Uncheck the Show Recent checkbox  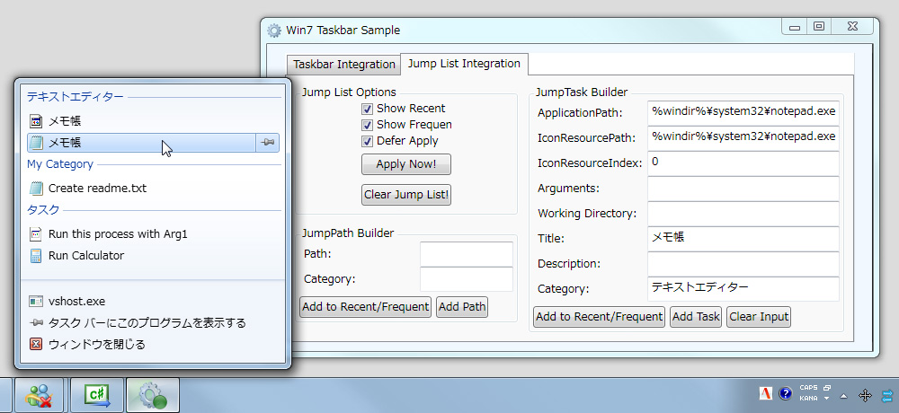pyautogui.click(x=367, y=109)
